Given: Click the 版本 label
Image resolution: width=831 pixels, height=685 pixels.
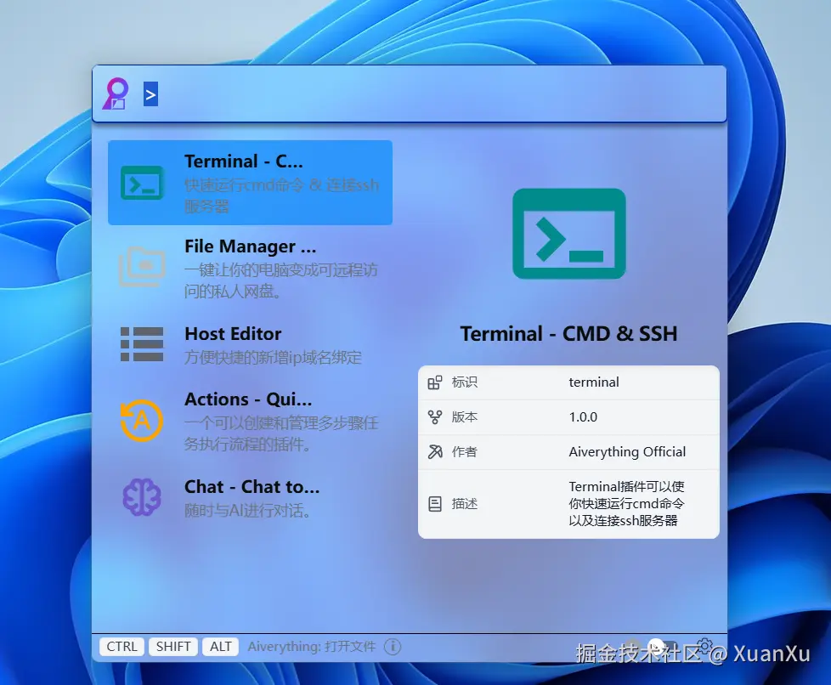Looking at the screenshot, I should coord(464,417).
